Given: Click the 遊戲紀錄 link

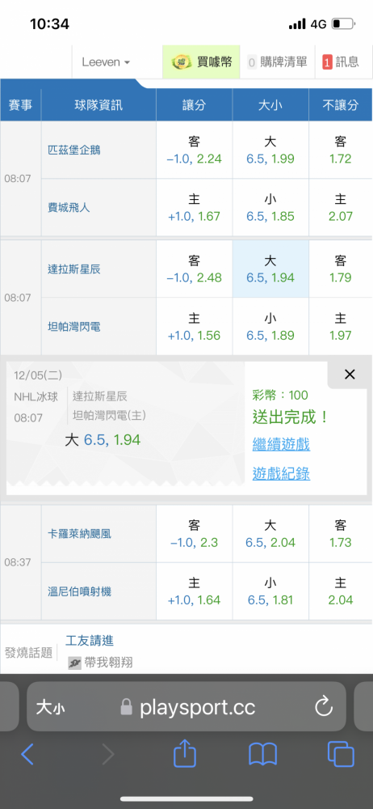Looking at the screenshot, I should tap(281, 473).
